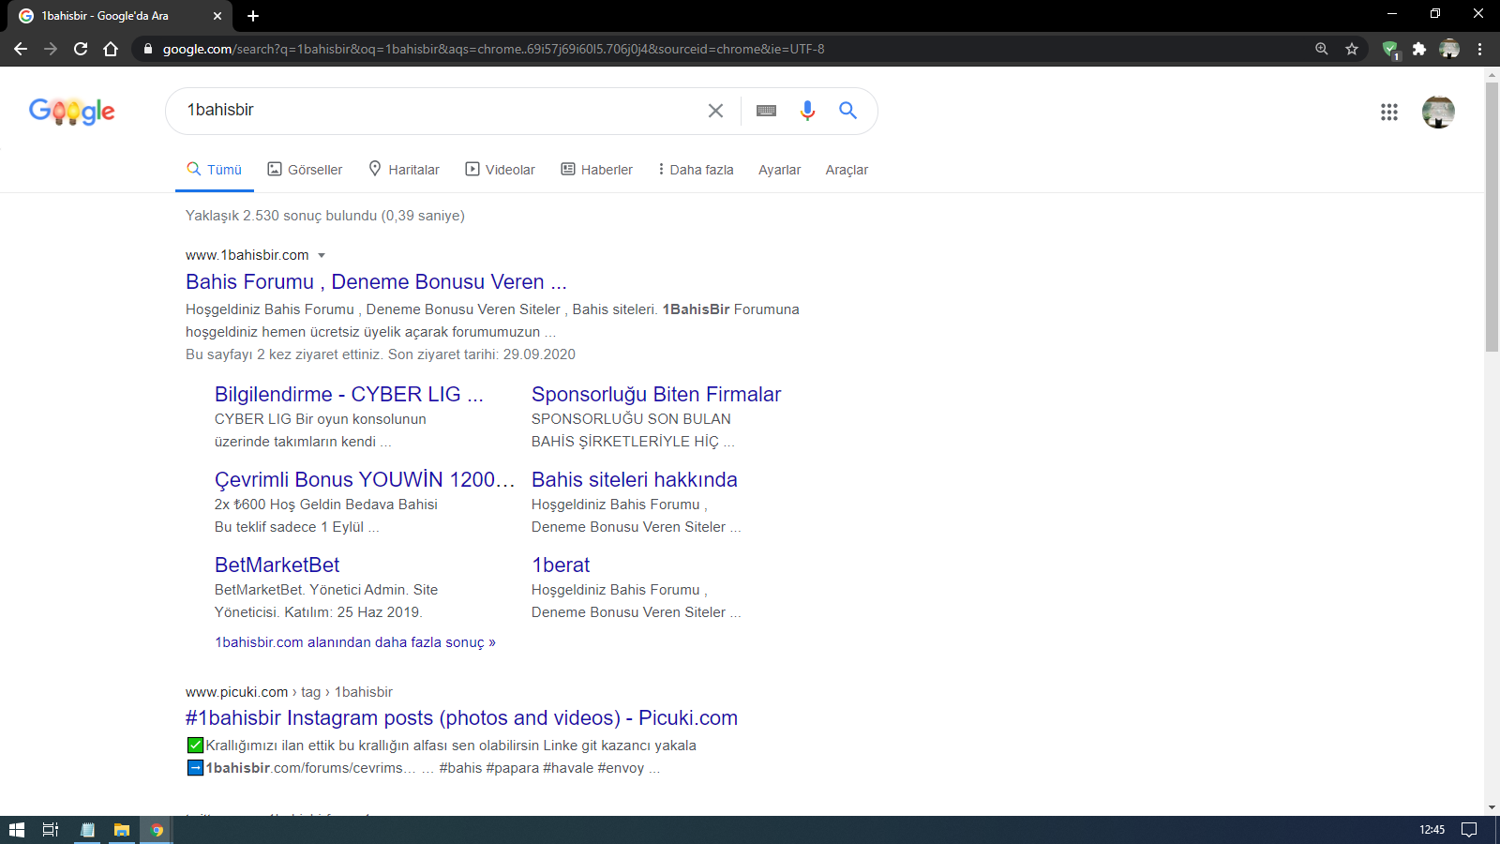Open the BetMarketBet sitelink
The image size is (1500, 844).
(277, 565)
